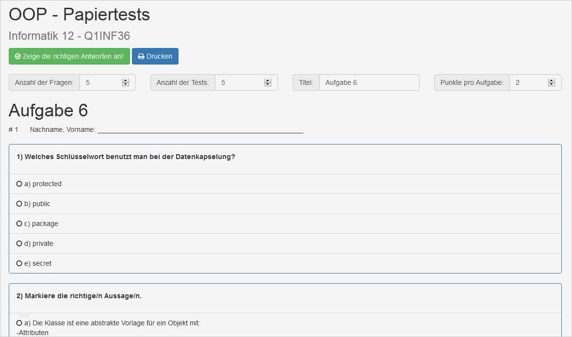Click the check-circle icon on green button
The image size is (572, 337).
tap(18, 56)
